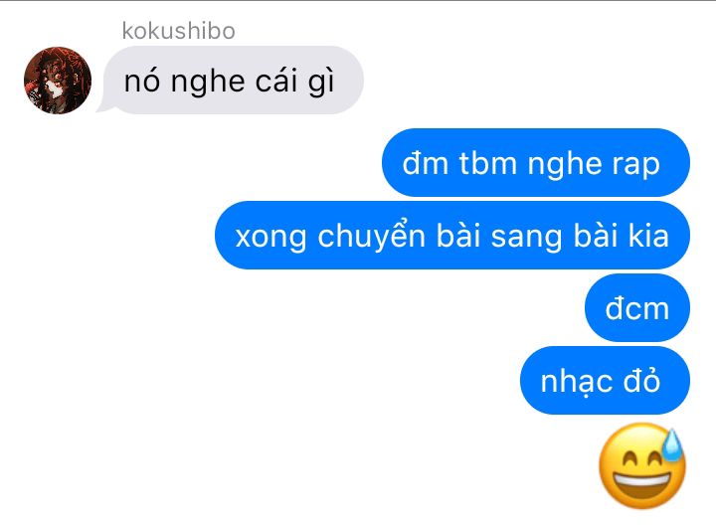The image size is (716, 529).
Task: Tap the word "nhạc" in the blue bubble
Action: [576, 382]
